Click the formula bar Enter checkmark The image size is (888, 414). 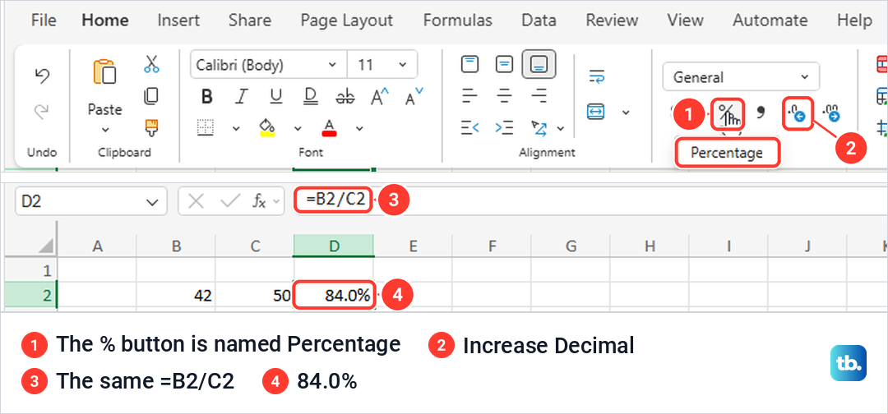[230, 201]
